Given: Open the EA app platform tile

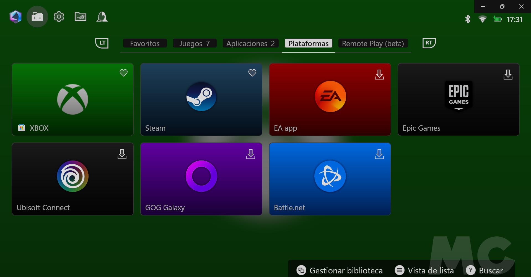Looking at the screenshot, I should pyautogui.click(x=330, y=99).
